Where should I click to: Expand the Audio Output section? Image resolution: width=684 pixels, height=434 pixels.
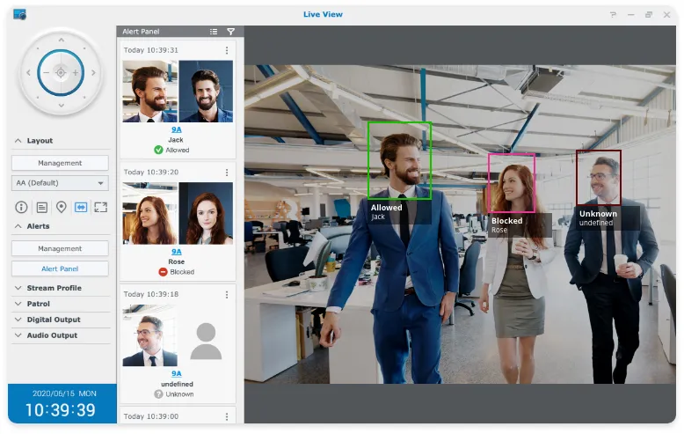pos(52,335)
